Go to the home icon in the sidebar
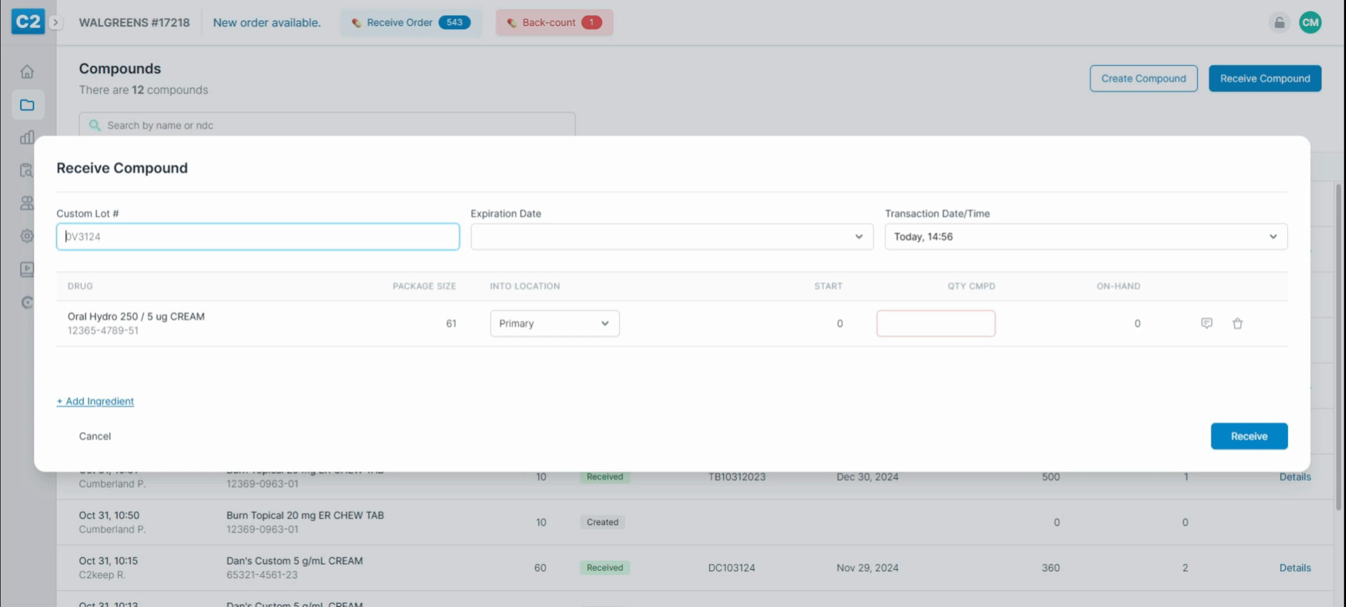The width and height of the screenshot is (1346, 607). (27, 72)
